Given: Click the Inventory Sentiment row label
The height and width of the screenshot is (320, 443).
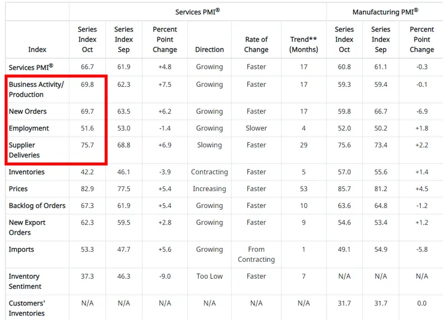Looking at the screenshot, I should click(24, 281).
